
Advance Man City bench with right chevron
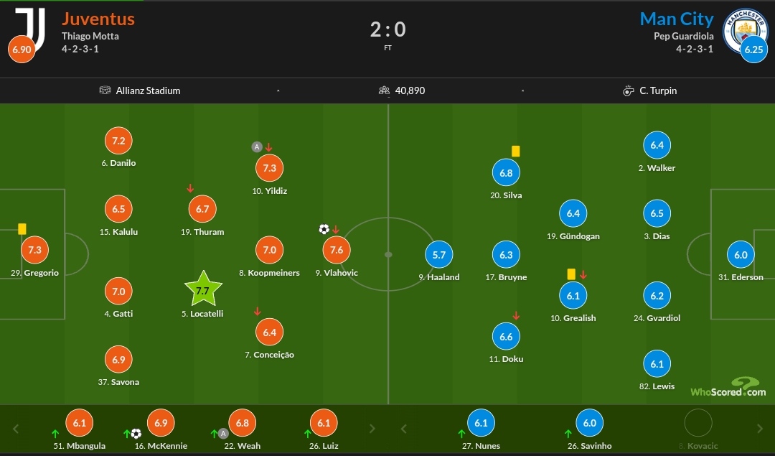[x=760, y=429]
